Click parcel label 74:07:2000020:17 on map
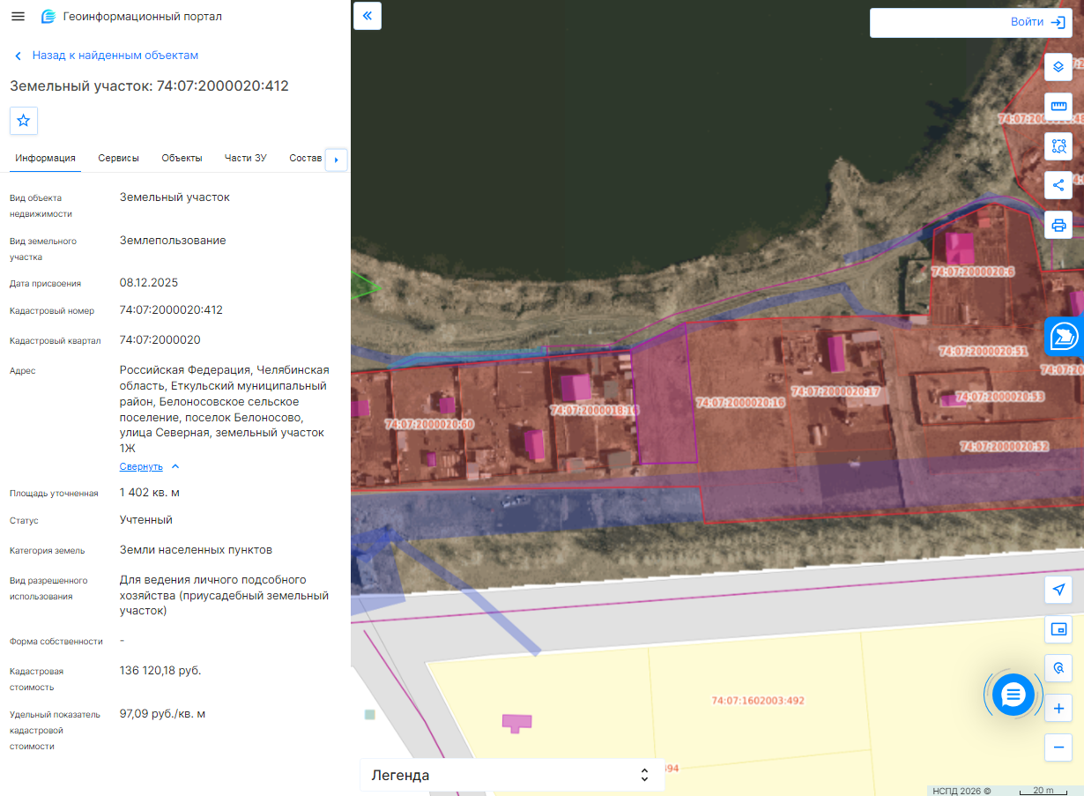Viewport: 1084px width, 796px height. [x=836, y=391]
